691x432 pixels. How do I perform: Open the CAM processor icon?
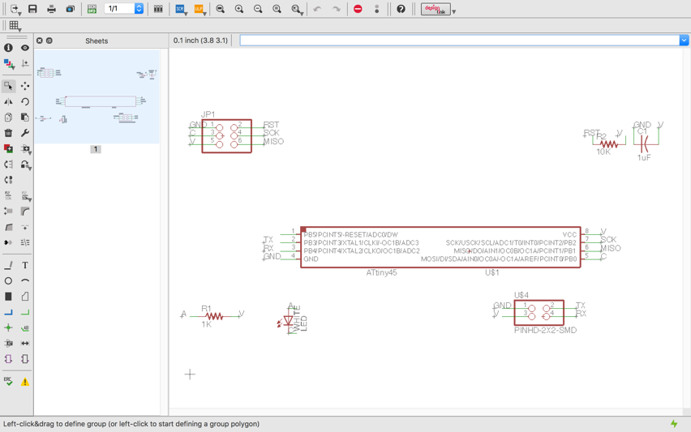coord(70,9)
